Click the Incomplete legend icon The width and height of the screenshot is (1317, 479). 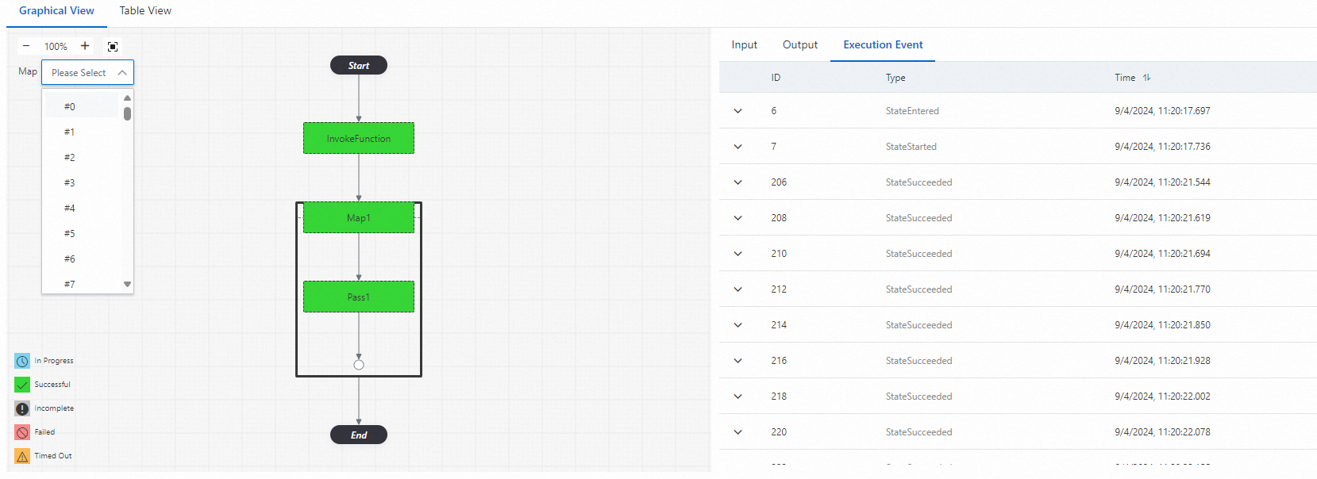point(22,408)
